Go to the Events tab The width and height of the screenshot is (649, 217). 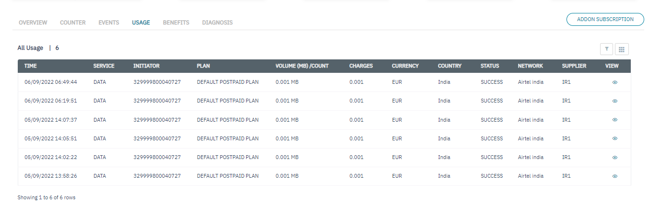click(109, 23)
